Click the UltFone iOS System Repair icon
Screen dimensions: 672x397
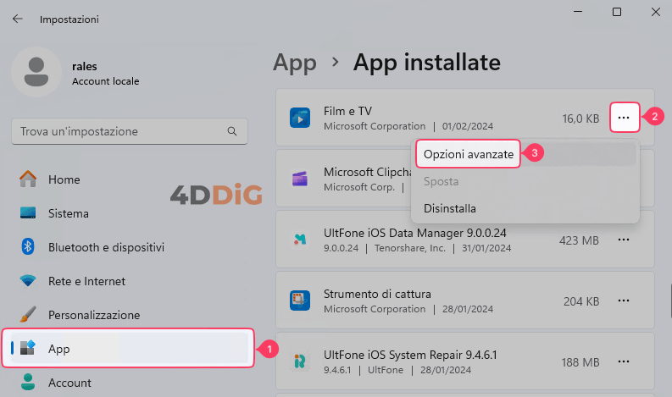(x=300, y=361)
